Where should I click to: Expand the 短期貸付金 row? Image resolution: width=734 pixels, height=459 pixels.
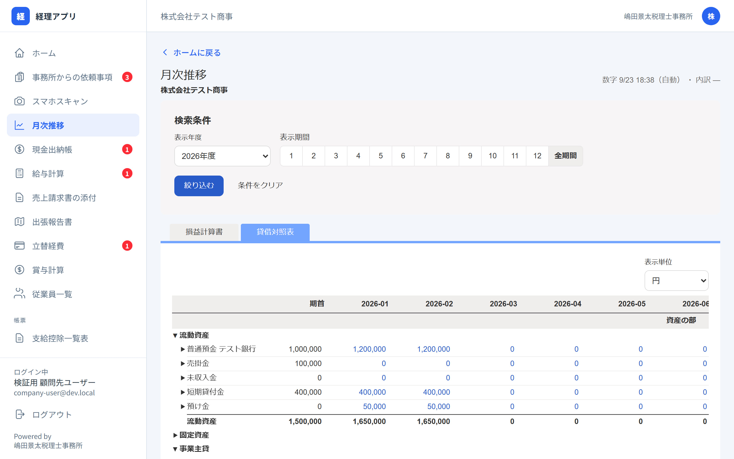pos(183,392)
